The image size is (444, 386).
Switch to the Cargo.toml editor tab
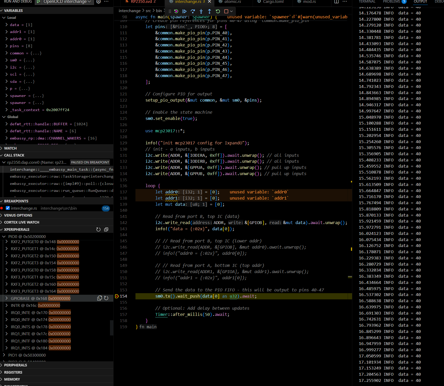(x=273, y=2)
